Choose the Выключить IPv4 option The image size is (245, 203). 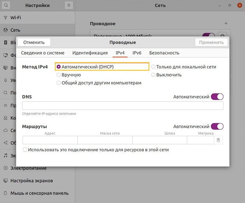153,75
